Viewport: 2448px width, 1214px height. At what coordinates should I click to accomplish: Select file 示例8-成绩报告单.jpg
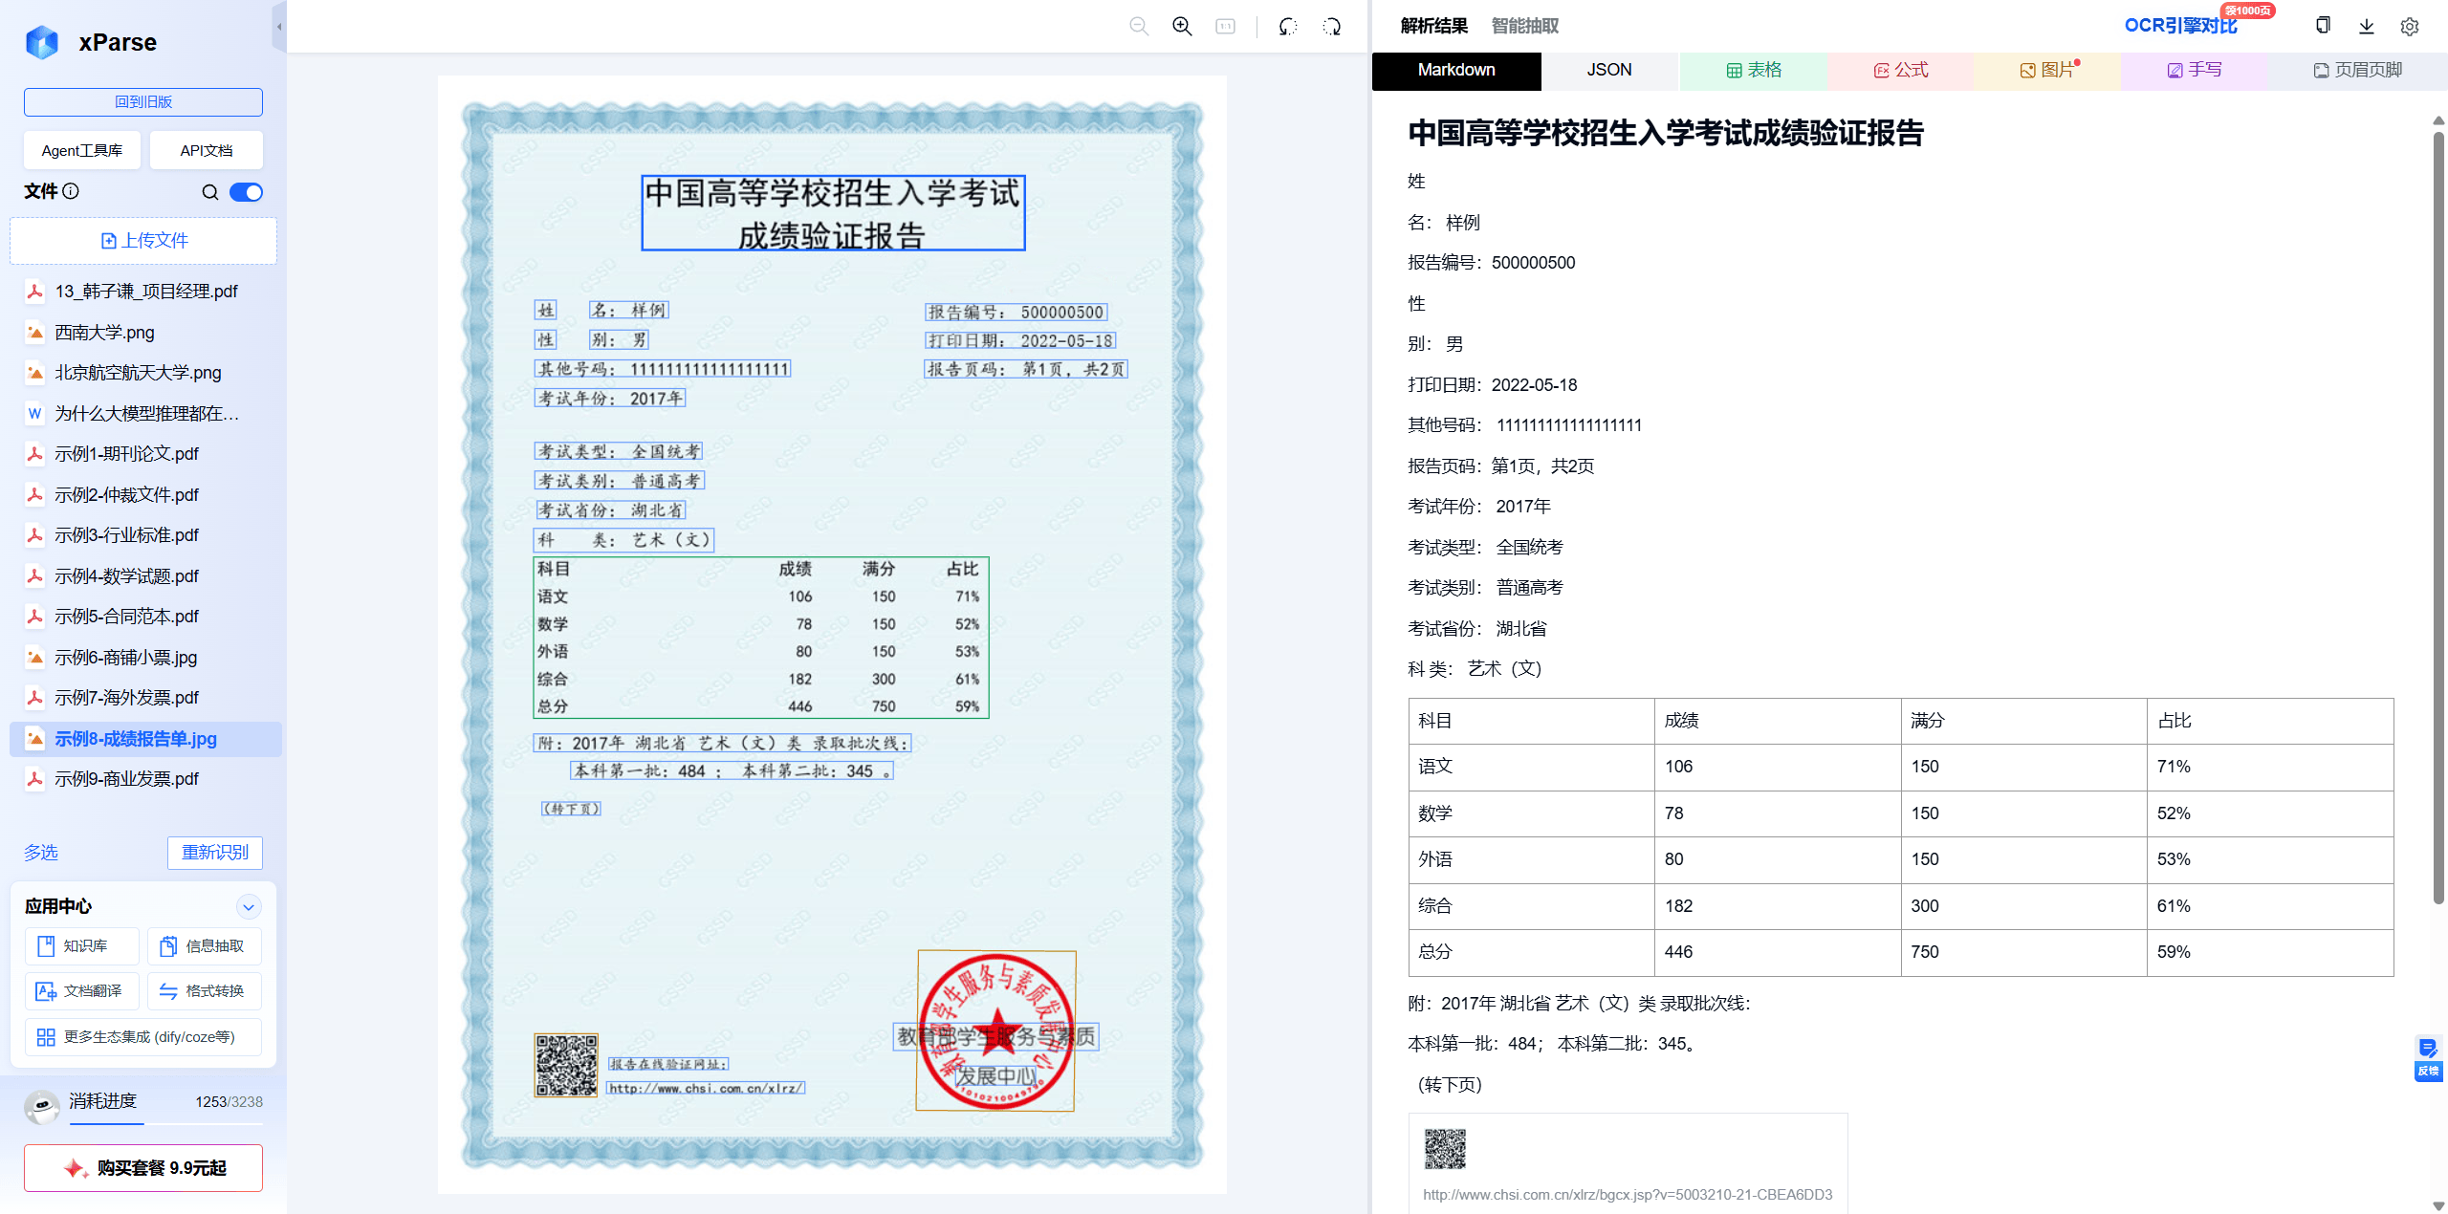pyautogui.click(x=145, y=739)
